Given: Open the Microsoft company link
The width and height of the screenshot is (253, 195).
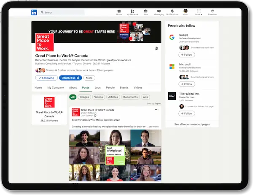Looking at the screenshot, I should [185, 64].
